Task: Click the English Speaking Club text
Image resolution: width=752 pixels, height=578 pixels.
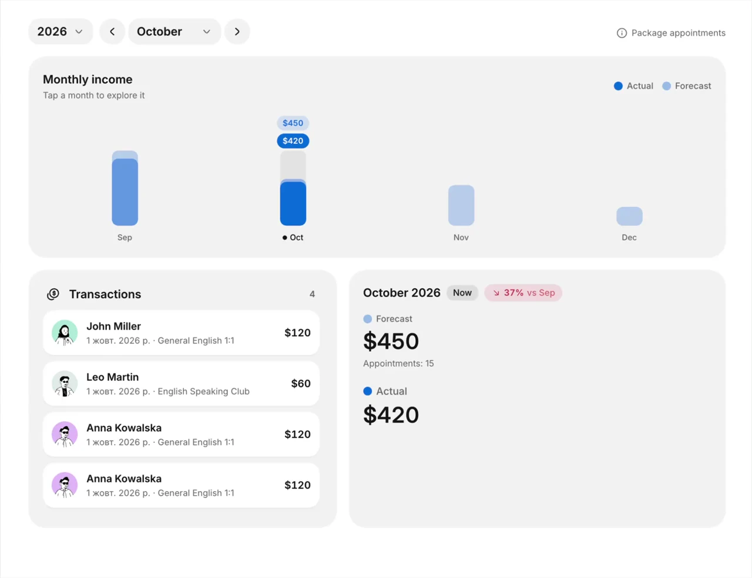Action: click(203, 391)
